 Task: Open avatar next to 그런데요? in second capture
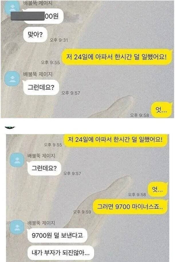point(17,160)
